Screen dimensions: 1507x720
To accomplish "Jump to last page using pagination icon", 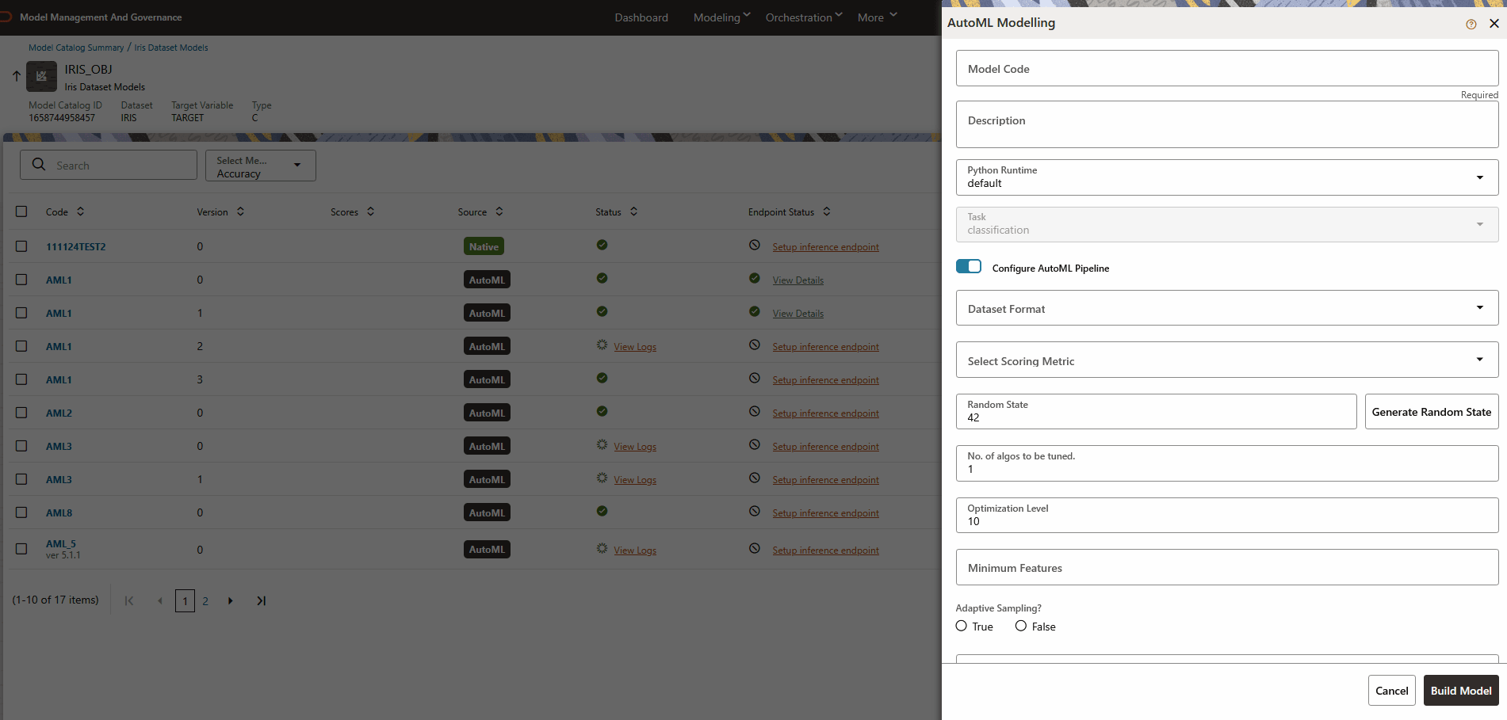I will click(x=261, y=600).
